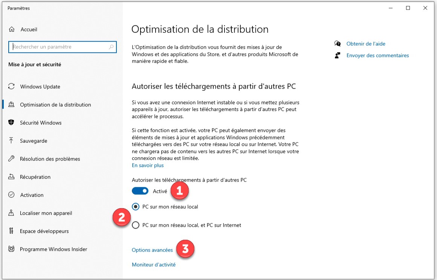This screenshot has height=280, width=437.
Task: Click the Programme Windows Insider icon
Action: [11, 249]
